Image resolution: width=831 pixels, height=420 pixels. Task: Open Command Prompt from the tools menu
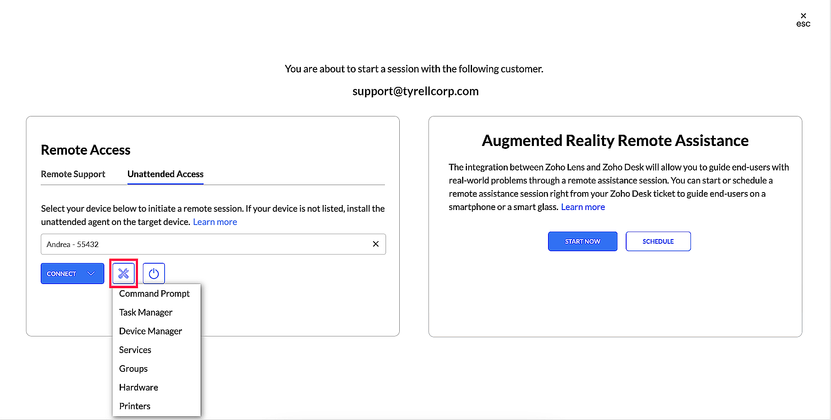tap(154, 294)
